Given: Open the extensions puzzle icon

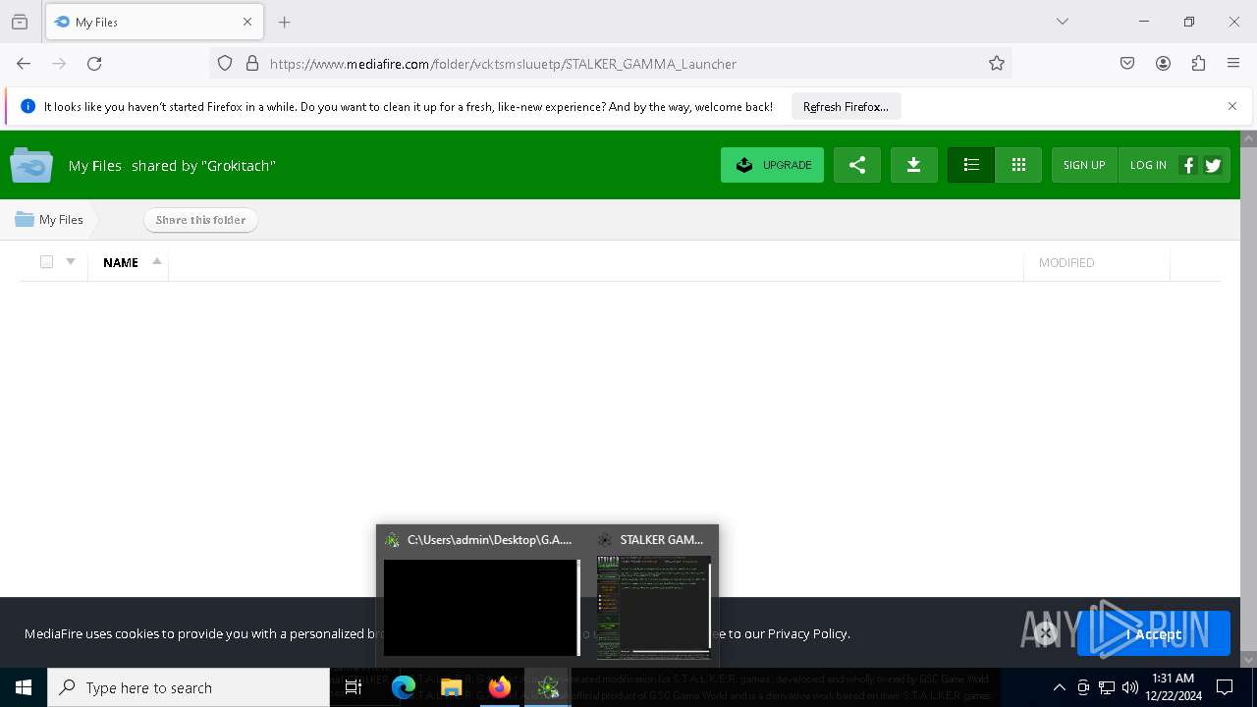Looking at the screenshot, I should point(1198,64).
